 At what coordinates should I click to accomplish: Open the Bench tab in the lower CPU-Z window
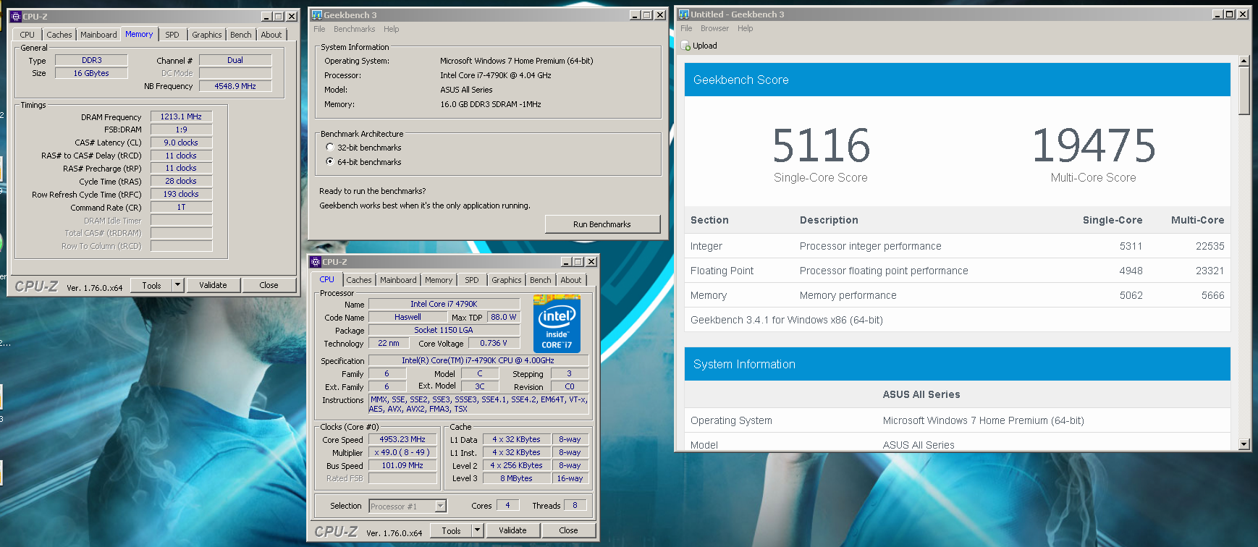(541, 280)
